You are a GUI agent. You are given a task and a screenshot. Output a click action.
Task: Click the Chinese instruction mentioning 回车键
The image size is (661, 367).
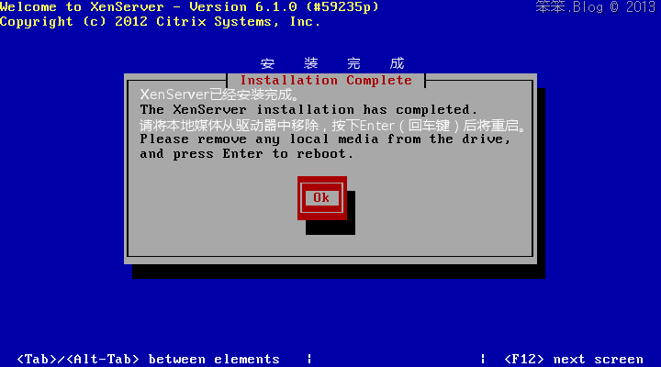point(332,125)
